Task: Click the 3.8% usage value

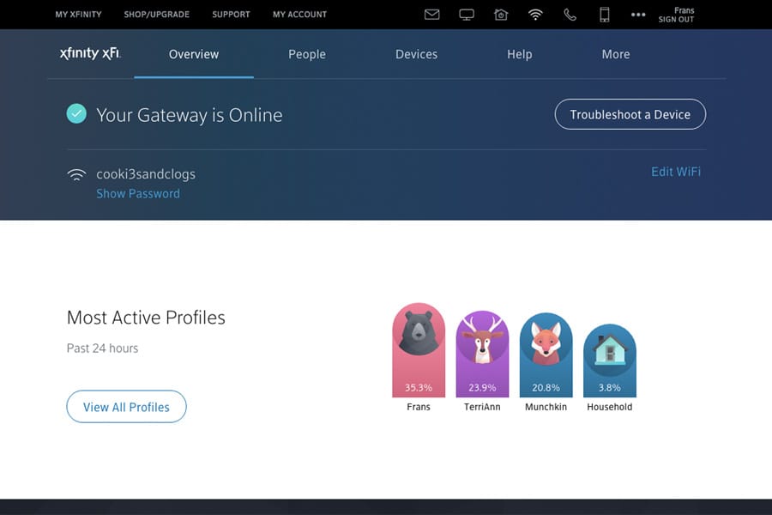Action: pos(610,388)
